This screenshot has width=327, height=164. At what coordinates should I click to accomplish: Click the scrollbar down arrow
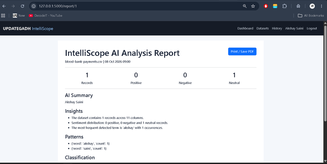(x=325, y=161)
